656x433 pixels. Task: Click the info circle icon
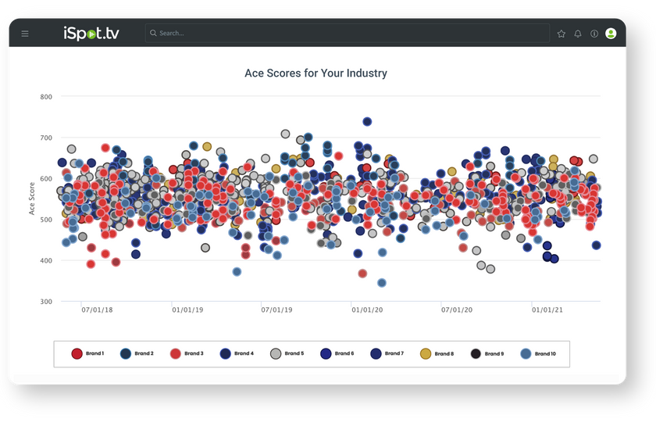click(x=594, y=34)
